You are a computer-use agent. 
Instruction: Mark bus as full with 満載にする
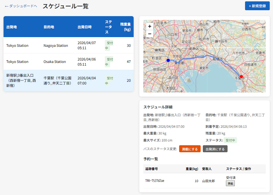190,149
